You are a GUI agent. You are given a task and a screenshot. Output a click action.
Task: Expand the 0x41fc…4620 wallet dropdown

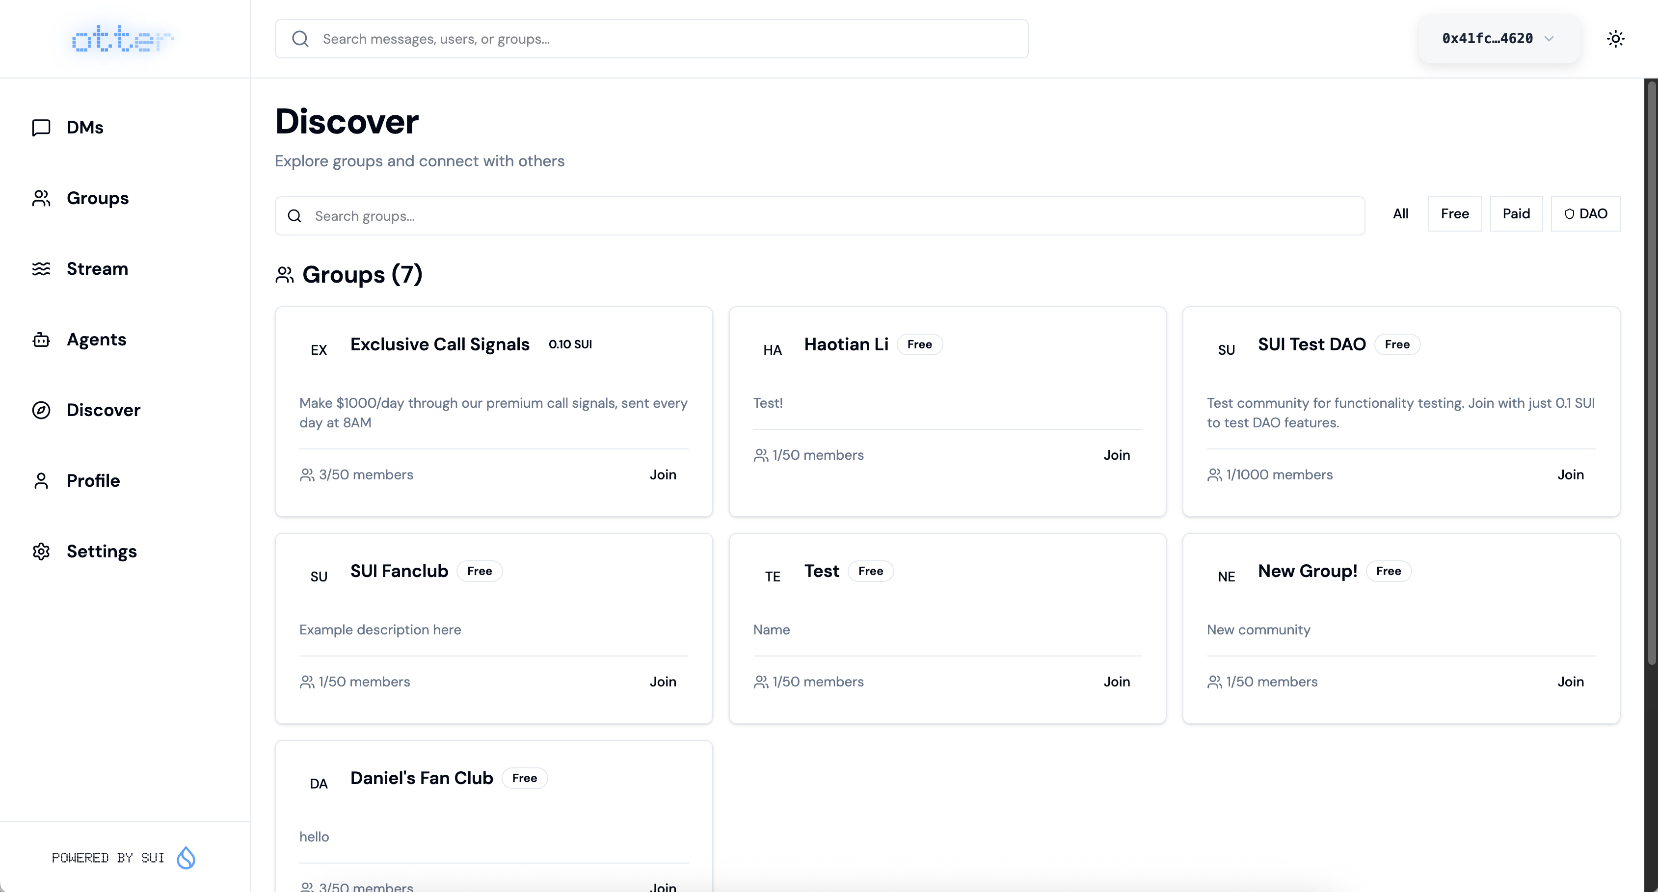1498,39
